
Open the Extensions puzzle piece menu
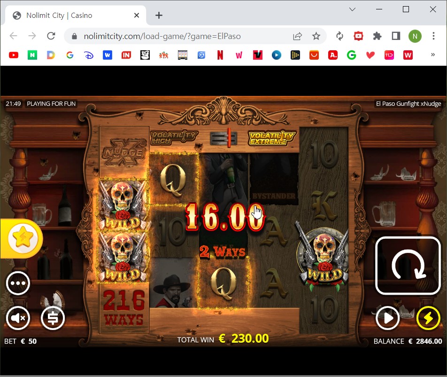pyautogui.click(x=377, y=36)
